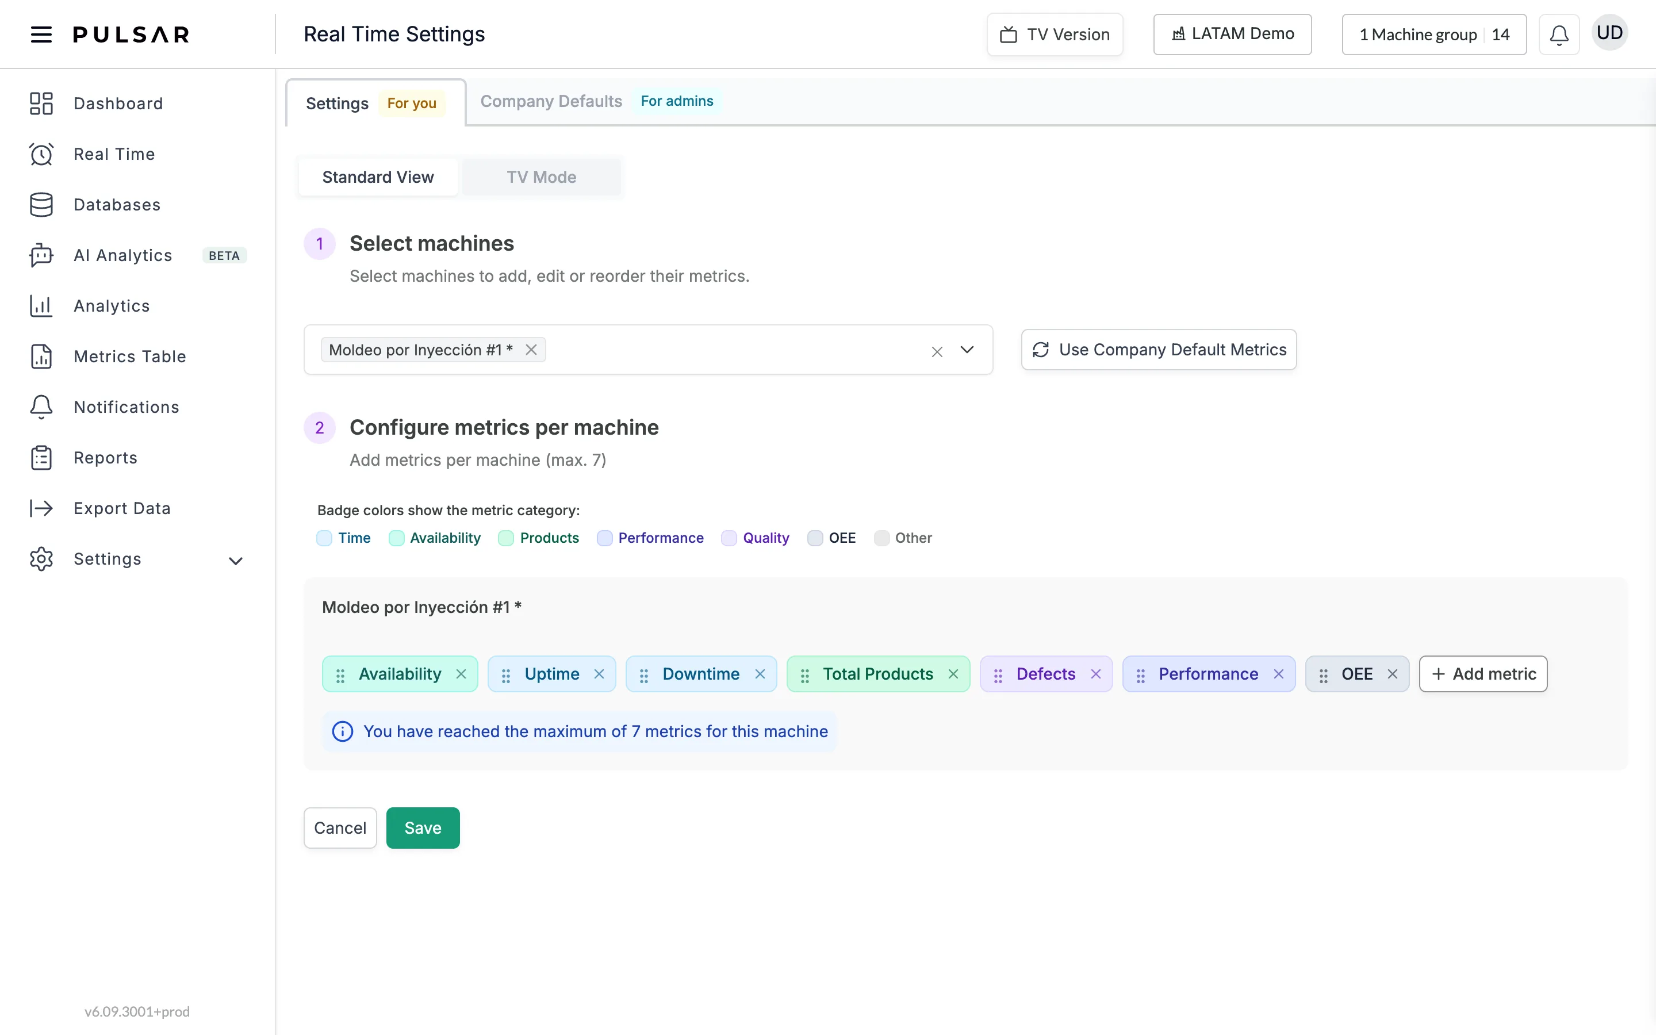Screen dimensions: 1656x1035
Task: Open the Databases sidebar icon
Action: tap(41, 205)
